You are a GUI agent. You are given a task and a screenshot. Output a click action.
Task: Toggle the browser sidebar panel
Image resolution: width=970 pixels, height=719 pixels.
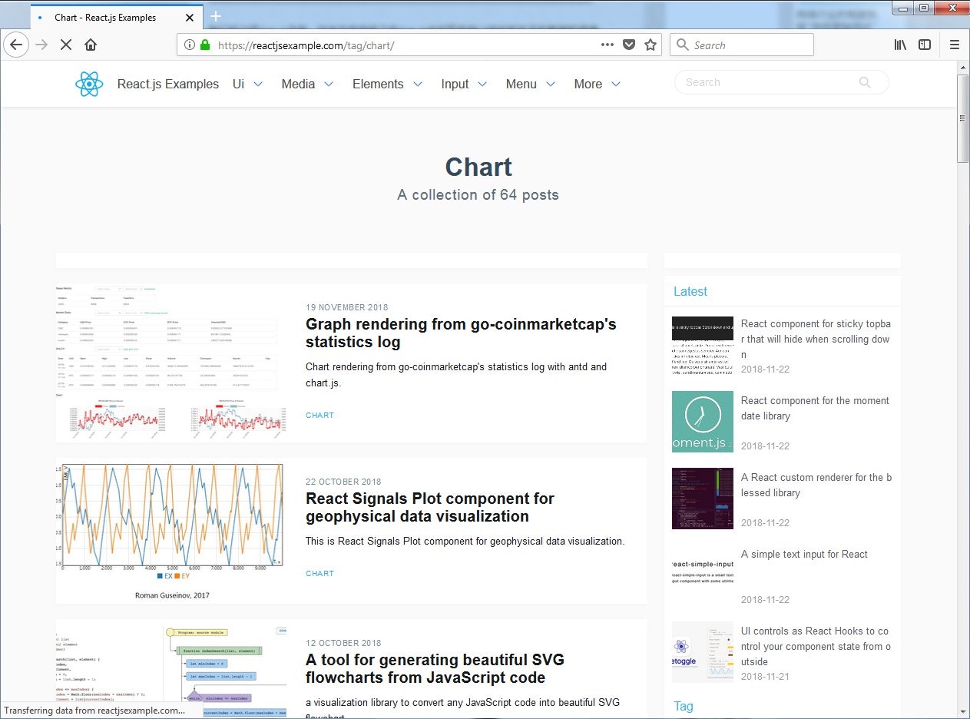[925, 45]
